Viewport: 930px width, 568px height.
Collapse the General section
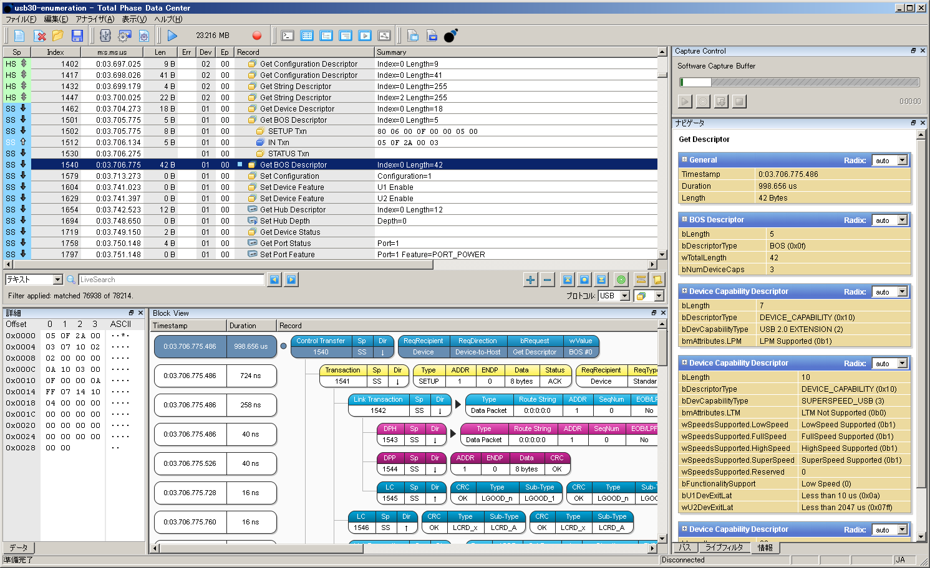(684, 160)
